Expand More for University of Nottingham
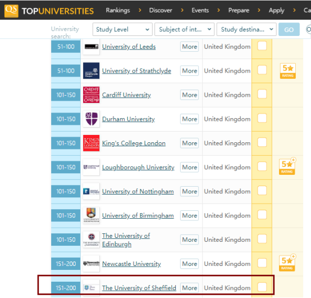This screenshot has height=298, width=311. 189,191
